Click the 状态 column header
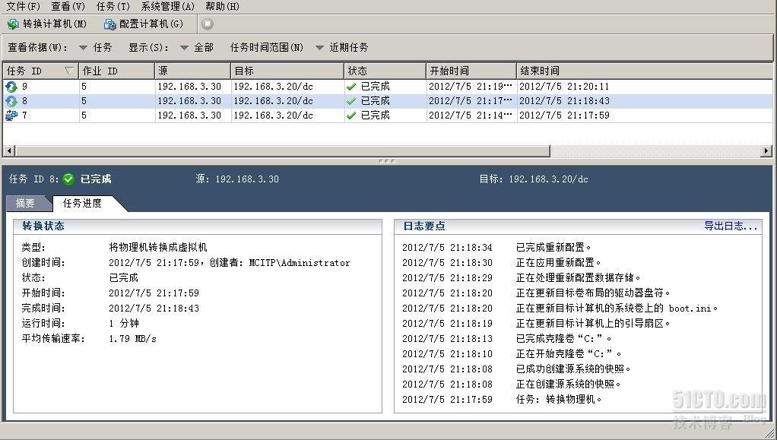Screen dimensions: 777x440 385,71
